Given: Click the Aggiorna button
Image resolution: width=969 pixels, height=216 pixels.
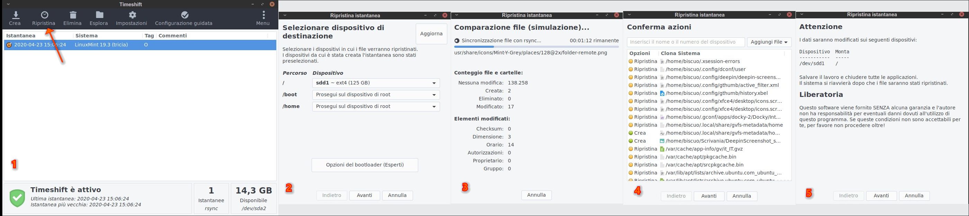Looking at the screenshot, I should tap(431, 34).
